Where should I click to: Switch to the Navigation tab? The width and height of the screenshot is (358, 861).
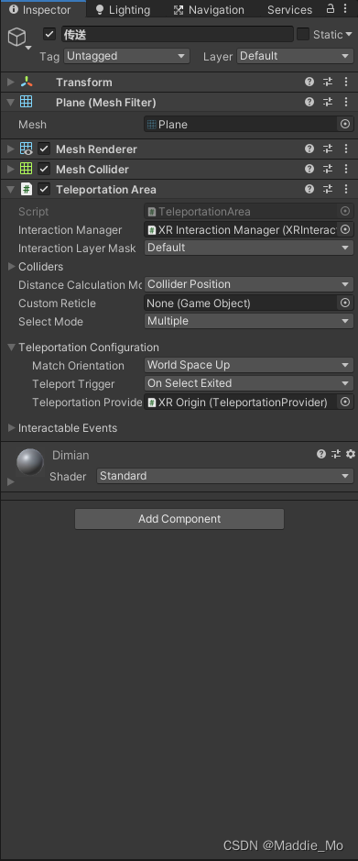pyautogui.click(x=209, y=9)
